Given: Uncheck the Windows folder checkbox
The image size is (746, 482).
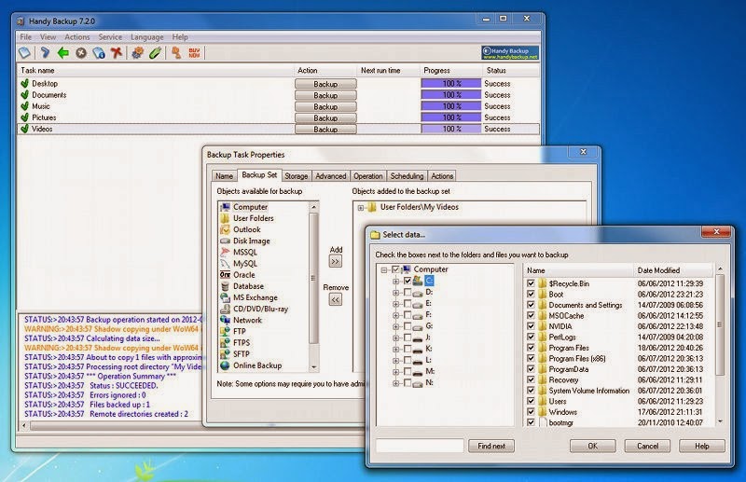Looking at the screenshot, I should pyautogui.click(x=531, y=411).
